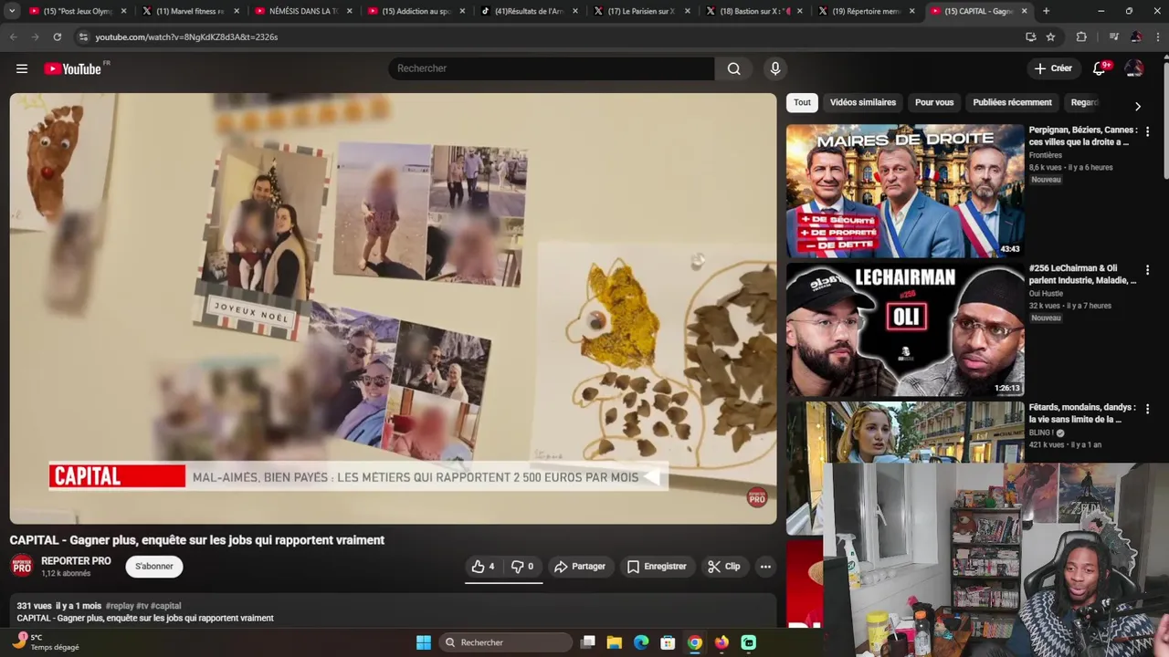
Task: Open the REPORTER PRO channel avatar
Action: coord(22,567)
